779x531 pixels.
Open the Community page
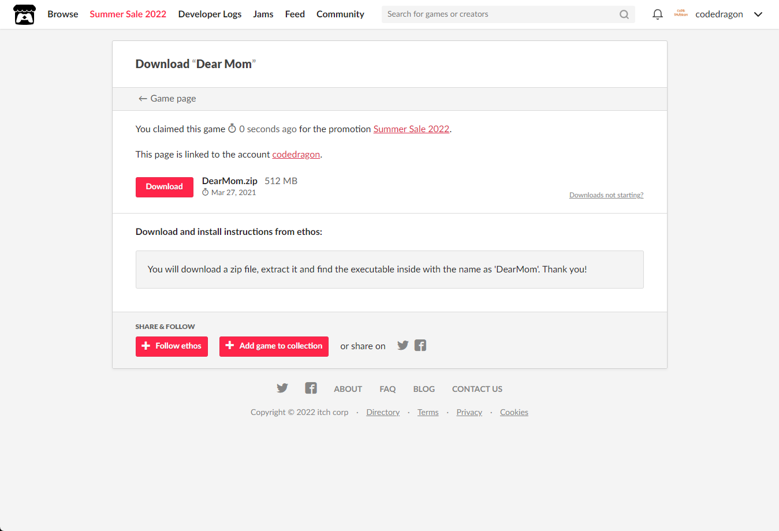[340, 14]
